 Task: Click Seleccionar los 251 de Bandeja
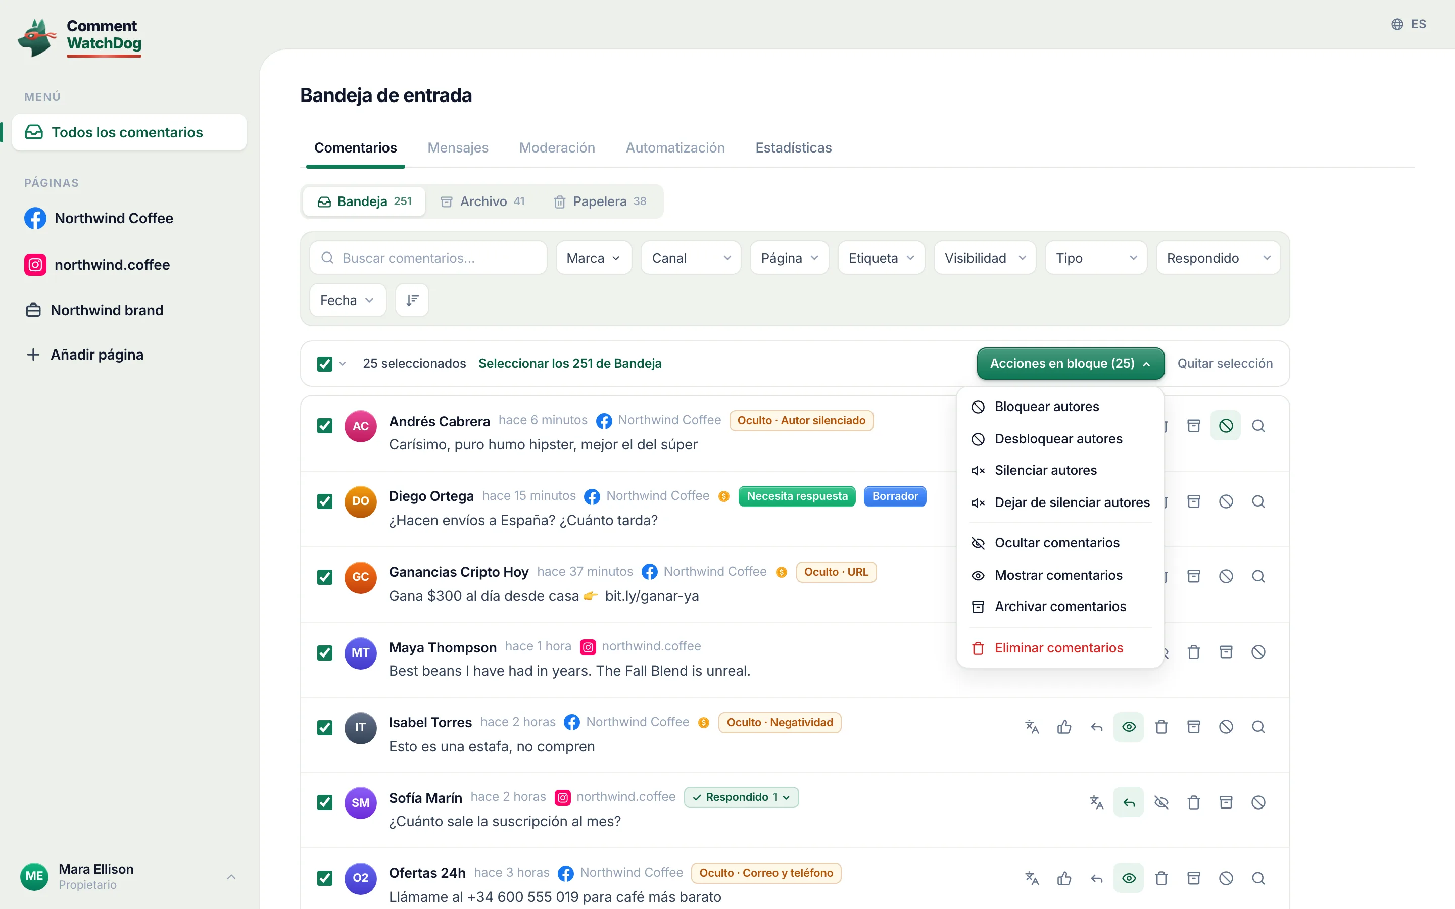click(569, 363)
